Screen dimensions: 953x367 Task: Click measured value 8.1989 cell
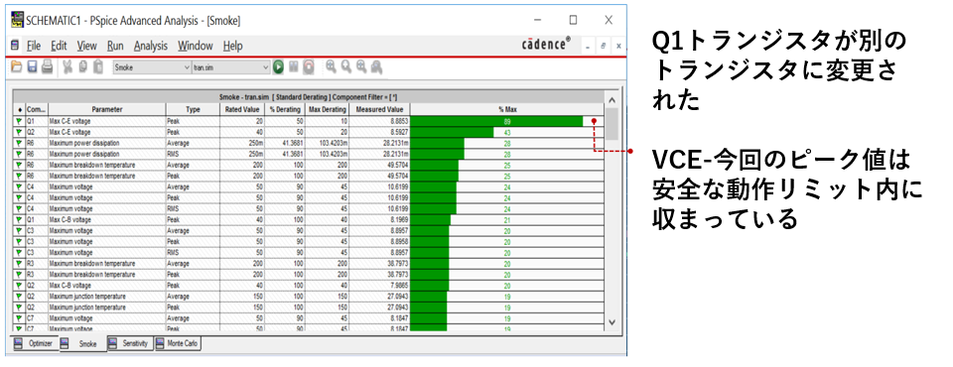point(380,219)
